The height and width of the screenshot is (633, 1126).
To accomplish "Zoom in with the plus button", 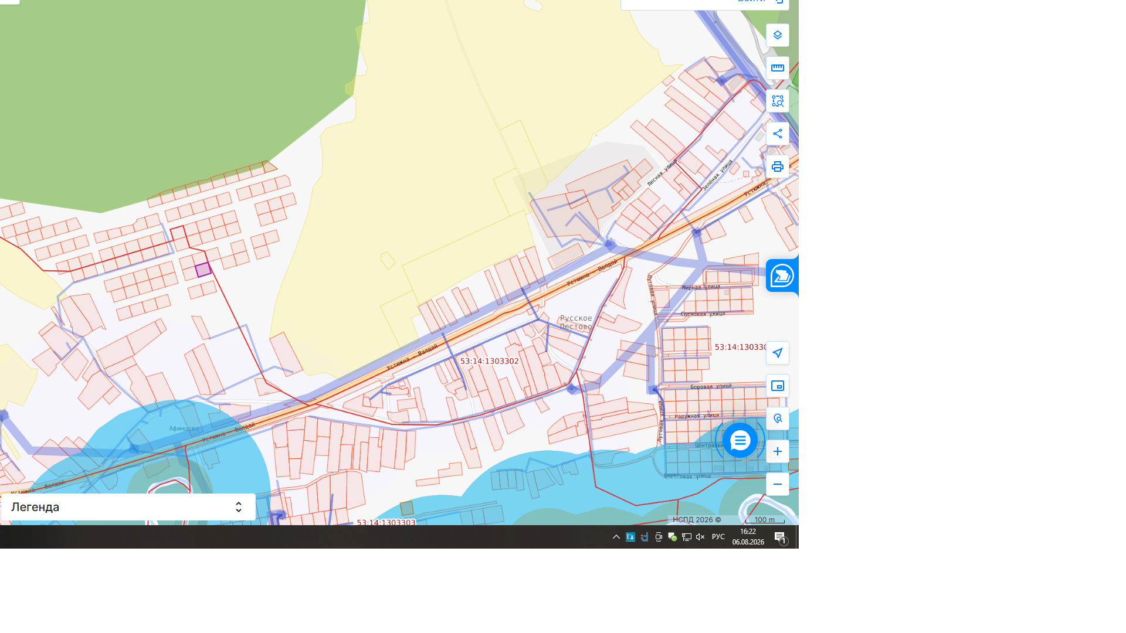I will pyautogui.click(x=777, y=451).
